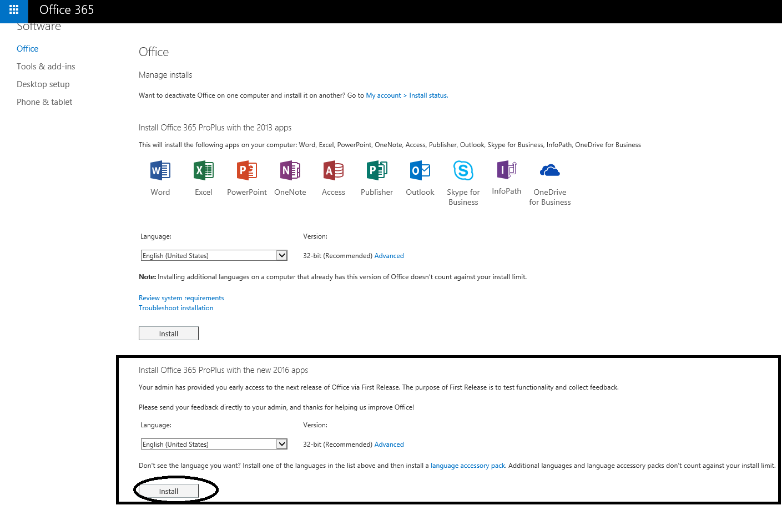
Task: Click Install button for 2013 apps
Action: point(169,334)
